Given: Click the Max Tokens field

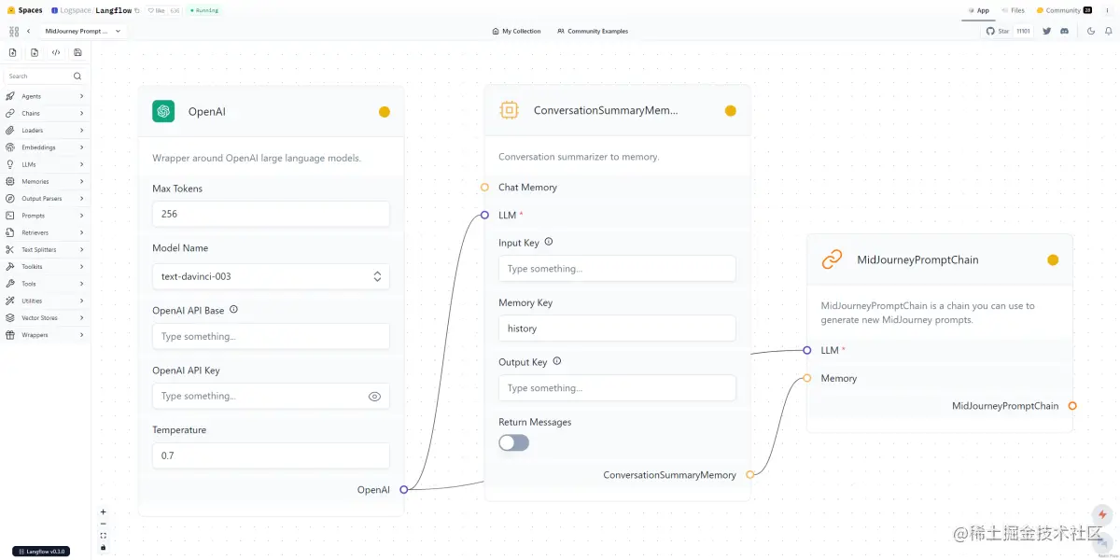Looking at the screenshot, I should pyautogui.click(x=271, y=214).
